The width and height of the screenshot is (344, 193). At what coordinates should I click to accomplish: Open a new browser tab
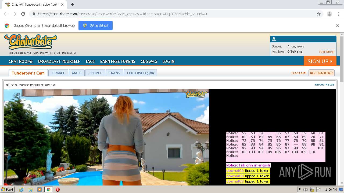pyautogui.click(x=73, y=5)
